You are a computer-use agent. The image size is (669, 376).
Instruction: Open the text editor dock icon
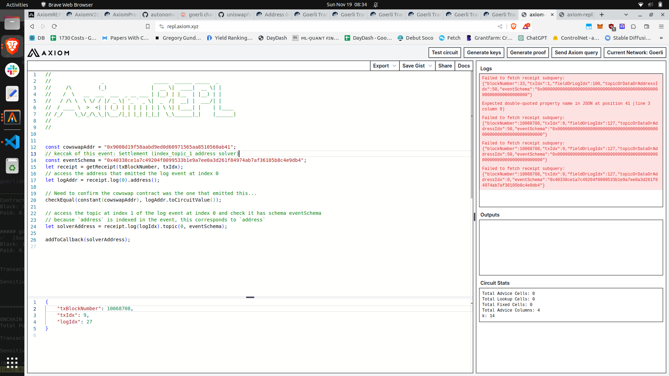click(x=12, y=94)
